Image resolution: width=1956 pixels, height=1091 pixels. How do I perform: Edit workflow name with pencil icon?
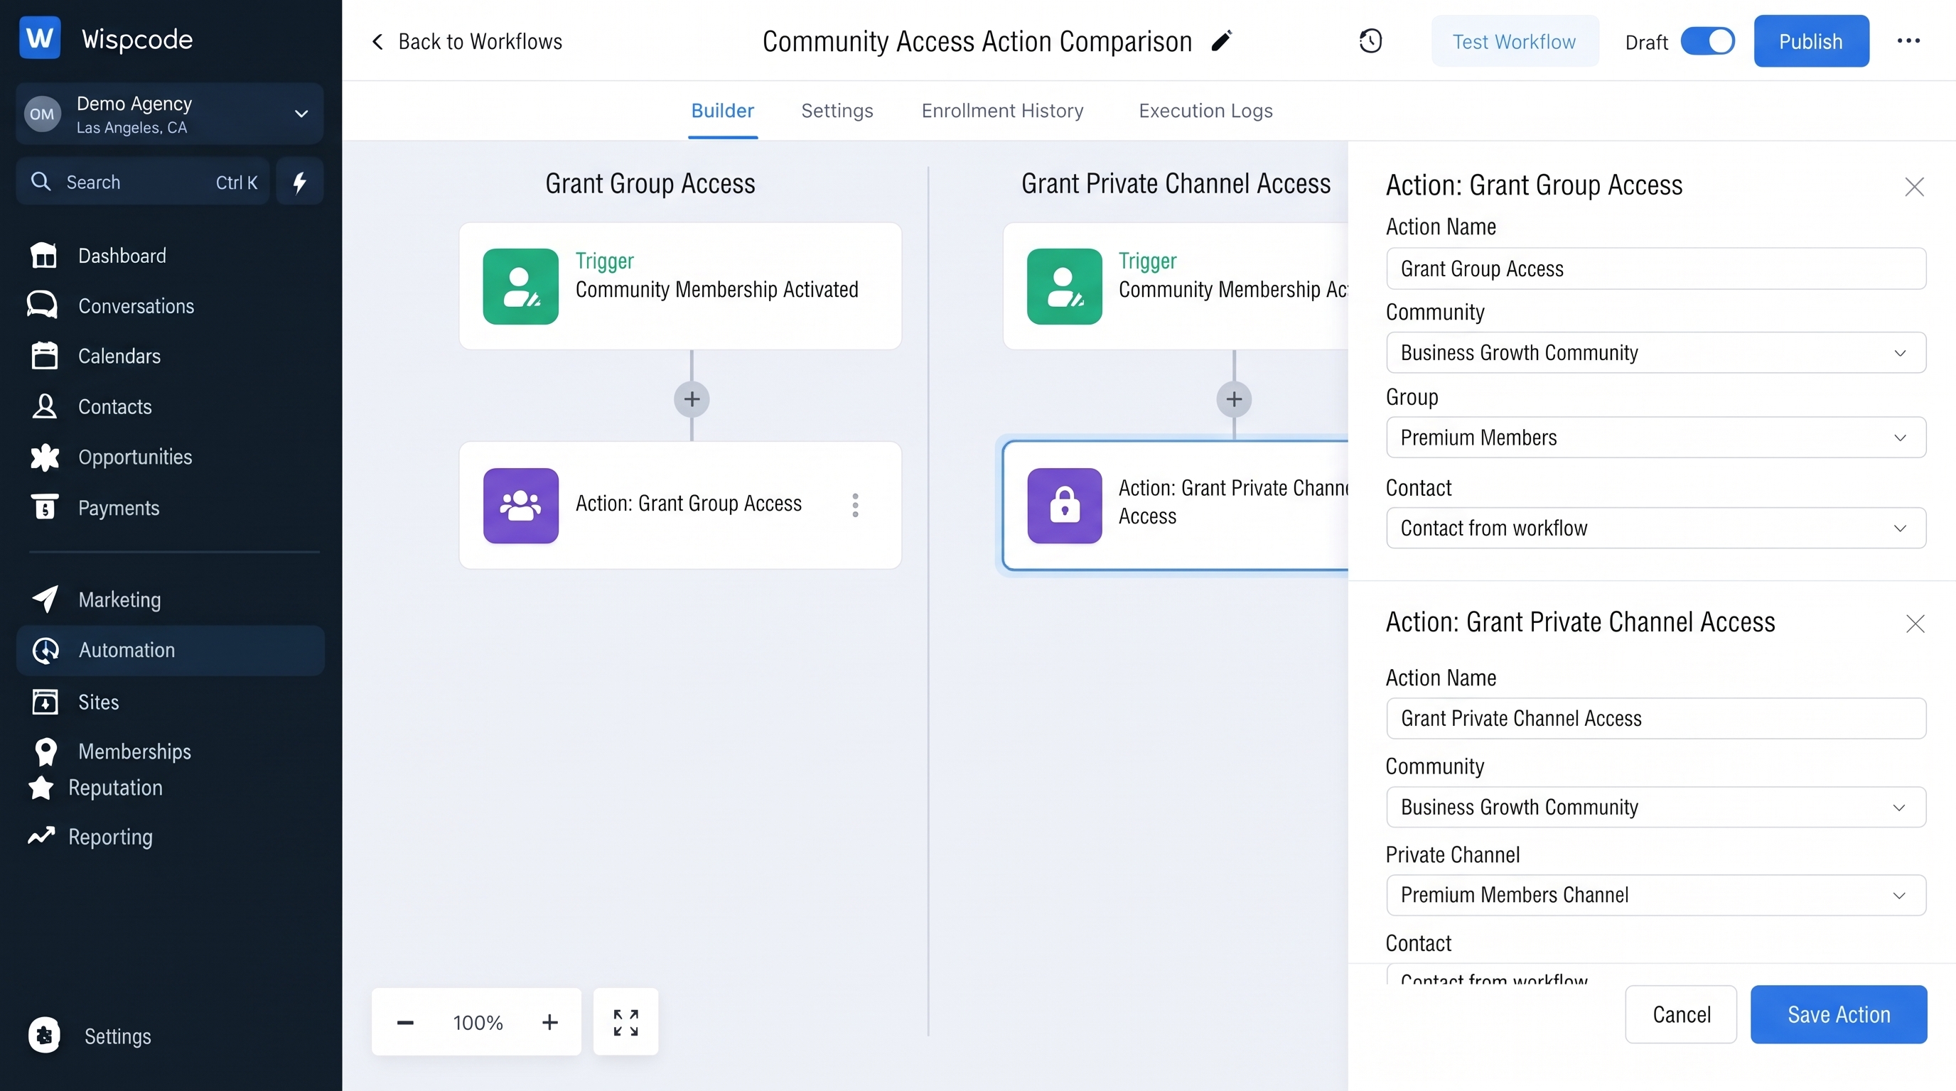coord(1221,41)
